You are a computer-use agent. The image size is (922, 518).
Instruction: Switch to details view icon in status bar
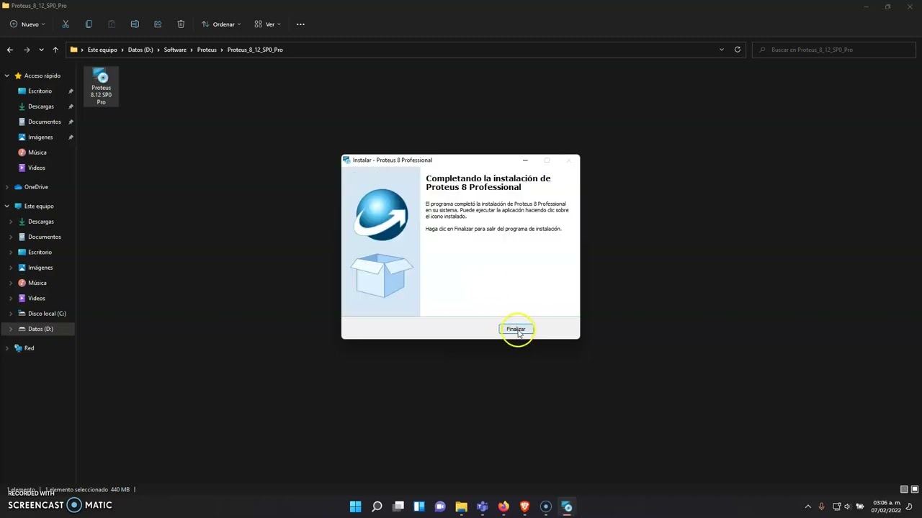904,489
